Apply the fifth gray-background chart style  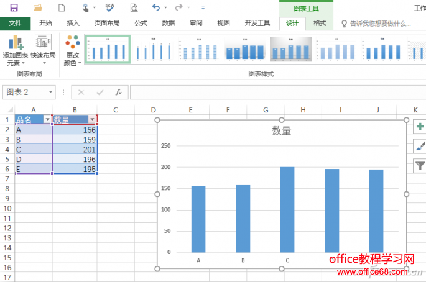pos(290,49)
